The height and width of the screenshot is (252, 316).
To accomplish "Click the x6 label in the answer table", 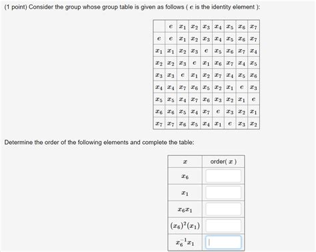I will (x=185, y=177).
